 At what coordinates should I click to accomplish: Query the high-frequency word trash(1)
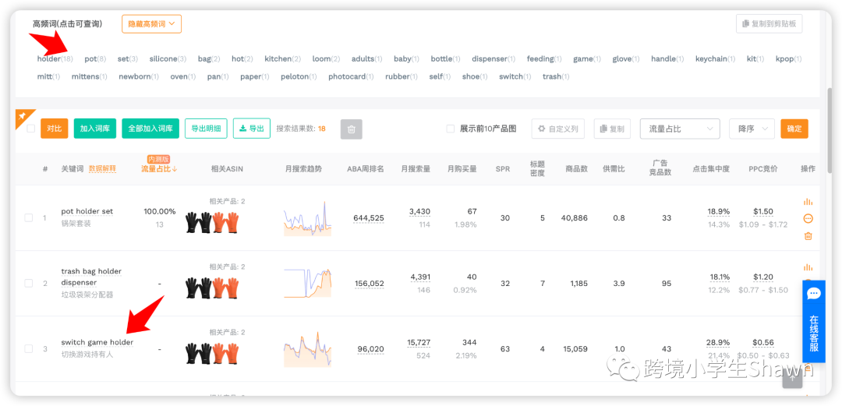click(x=556, y=77)
